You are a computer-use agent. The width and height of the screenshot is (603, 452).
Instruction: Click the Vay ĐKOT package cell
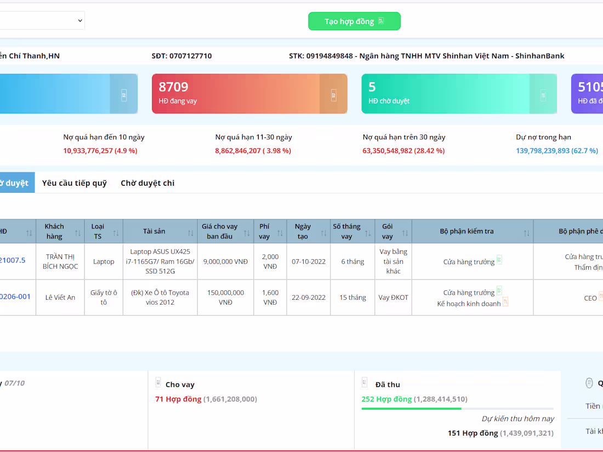point(394,297)
